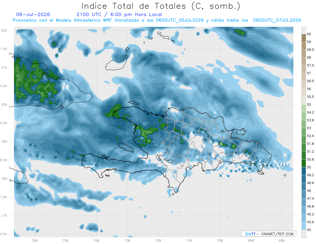Click the colorbar value '56.5'
The image size is (316, 244).
point(310,81)
